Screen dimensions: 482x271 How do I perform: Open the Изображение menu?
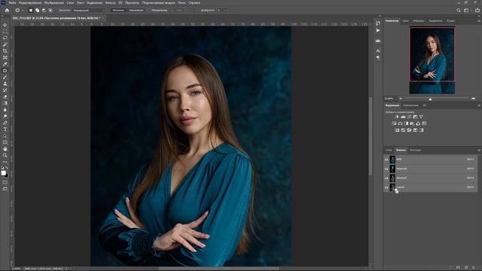(x=53, y=3)
